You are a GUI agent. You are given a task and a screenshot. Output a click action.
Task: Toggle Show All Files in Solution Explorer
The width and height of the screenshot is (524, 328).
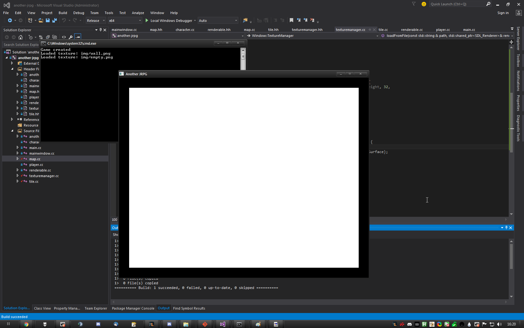coord(55,37)
